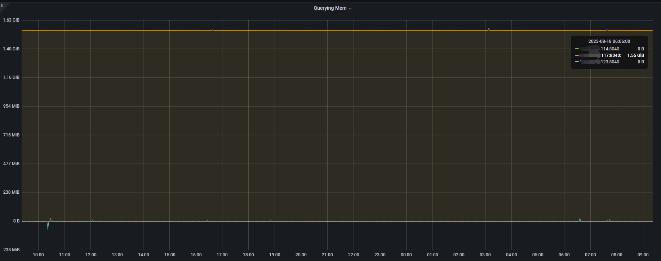
Task: Click the cyan spike after 06:30
Action: pyautogui.click(x=580, y=219)
